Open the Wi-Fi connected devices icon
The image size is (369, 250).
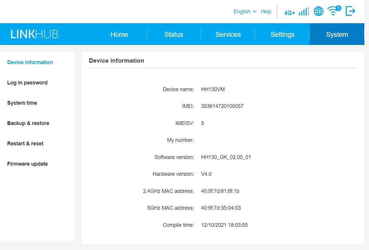[x=334, y=11]
